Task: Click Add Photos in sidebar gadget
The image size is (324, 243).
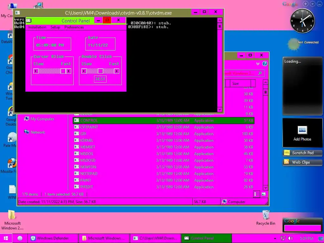Action: pos(302,133)
